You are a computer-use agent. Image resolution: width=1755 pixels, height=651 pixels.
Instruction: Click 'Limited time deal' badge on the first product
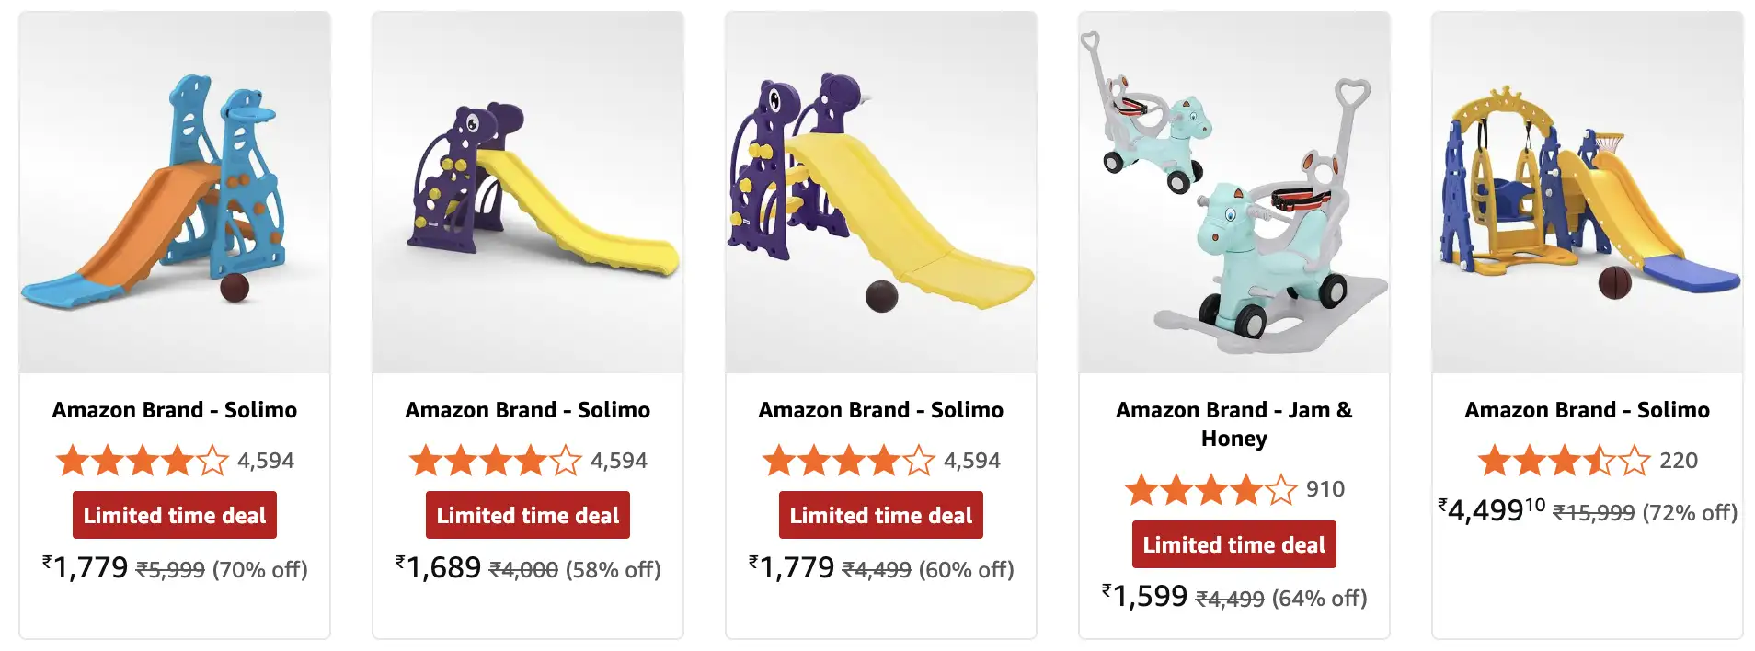tap(173, 515)
